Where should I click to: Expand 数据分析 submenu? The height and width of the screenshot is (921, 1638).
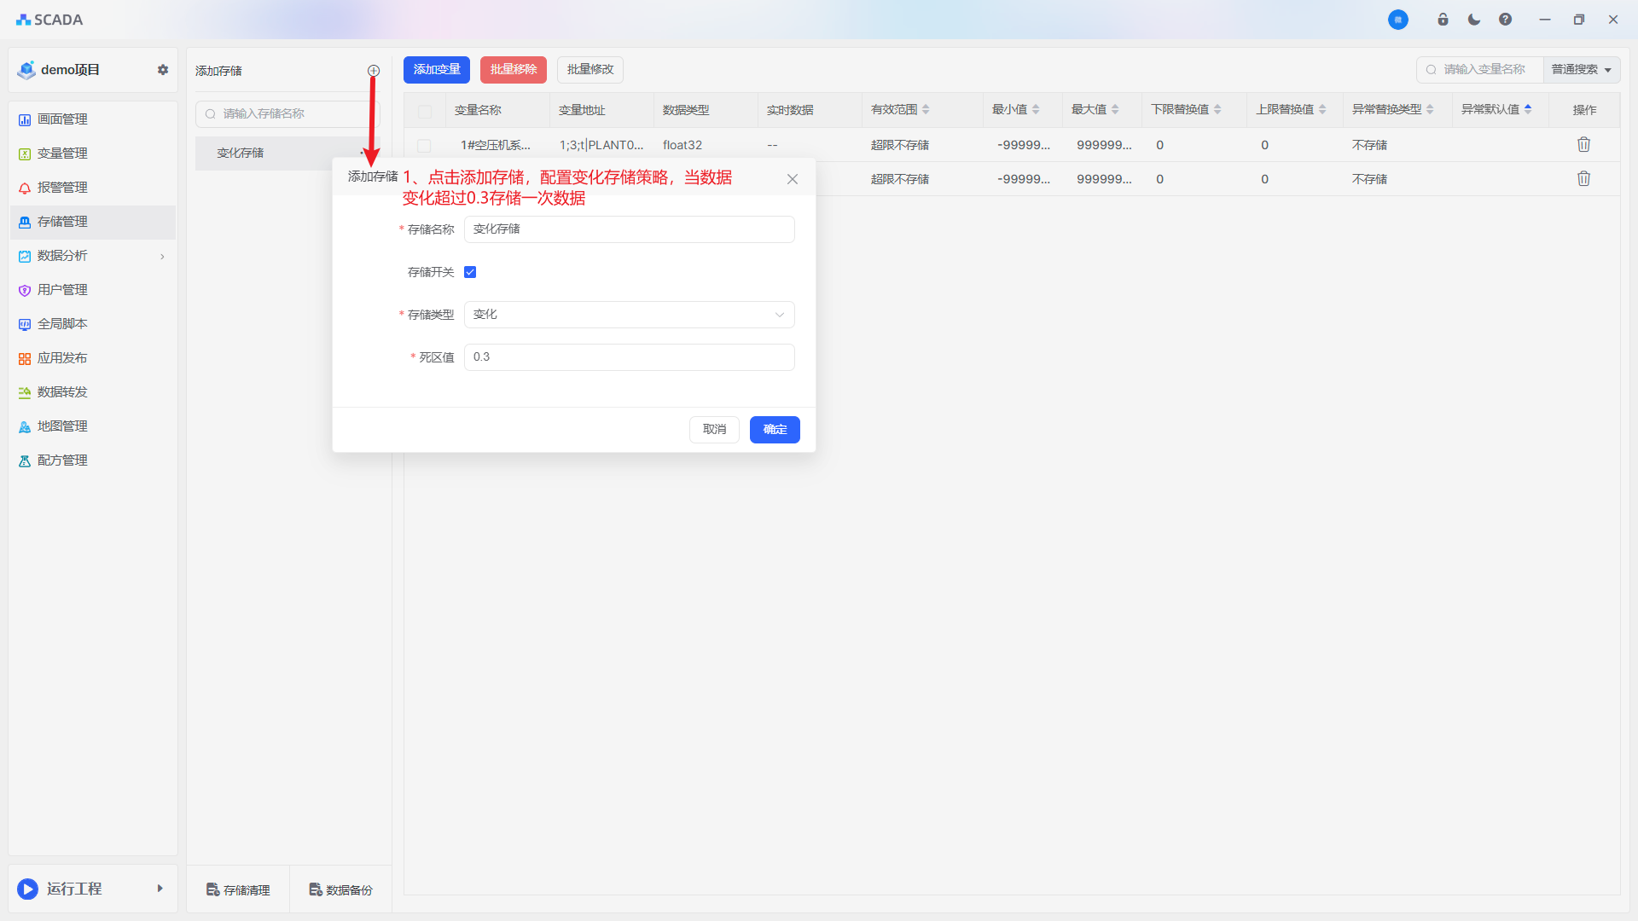[x=162, y=256]
